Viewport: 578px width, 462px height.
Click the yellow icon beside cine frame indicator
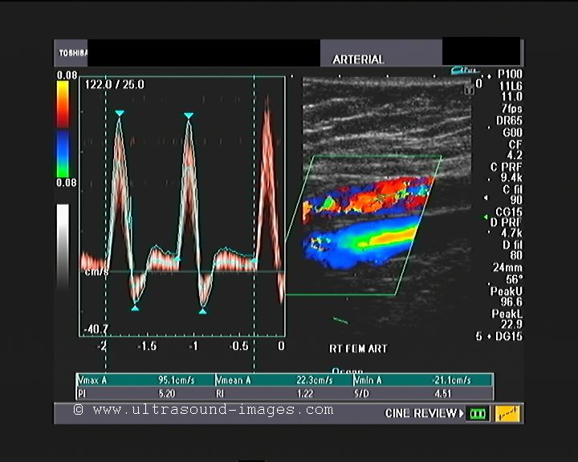(507, 414)
